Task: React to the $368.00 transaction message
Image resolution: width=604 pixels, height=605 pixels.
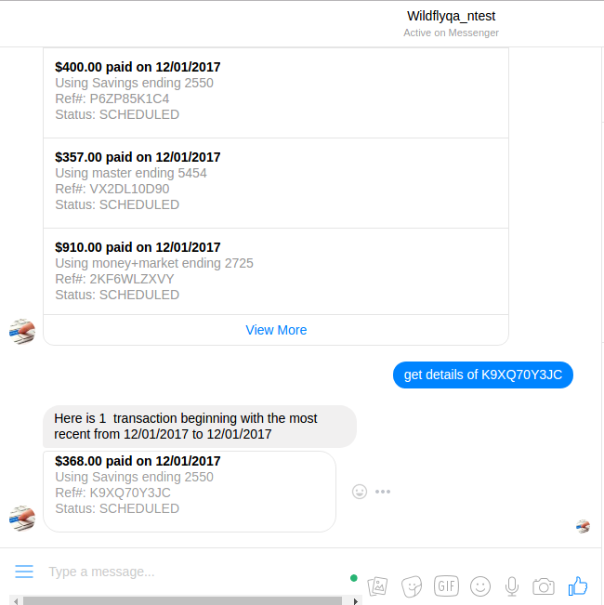Action: click(x=360, y=492)
